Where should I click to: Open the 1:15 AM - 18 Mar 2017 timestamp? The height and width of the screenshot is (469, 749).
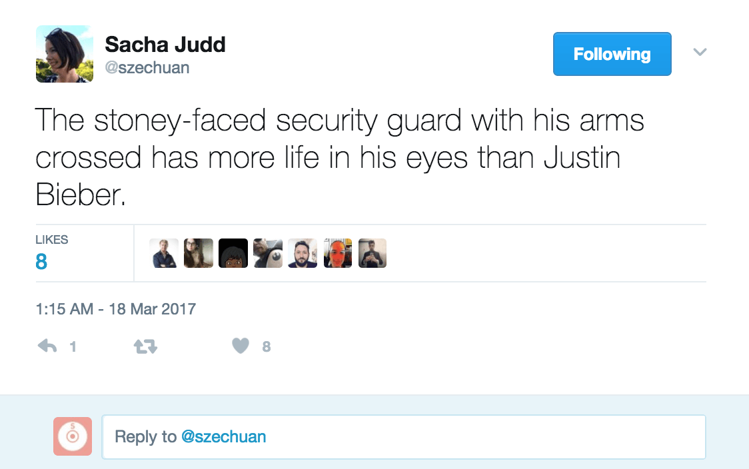tap(115, 309)
